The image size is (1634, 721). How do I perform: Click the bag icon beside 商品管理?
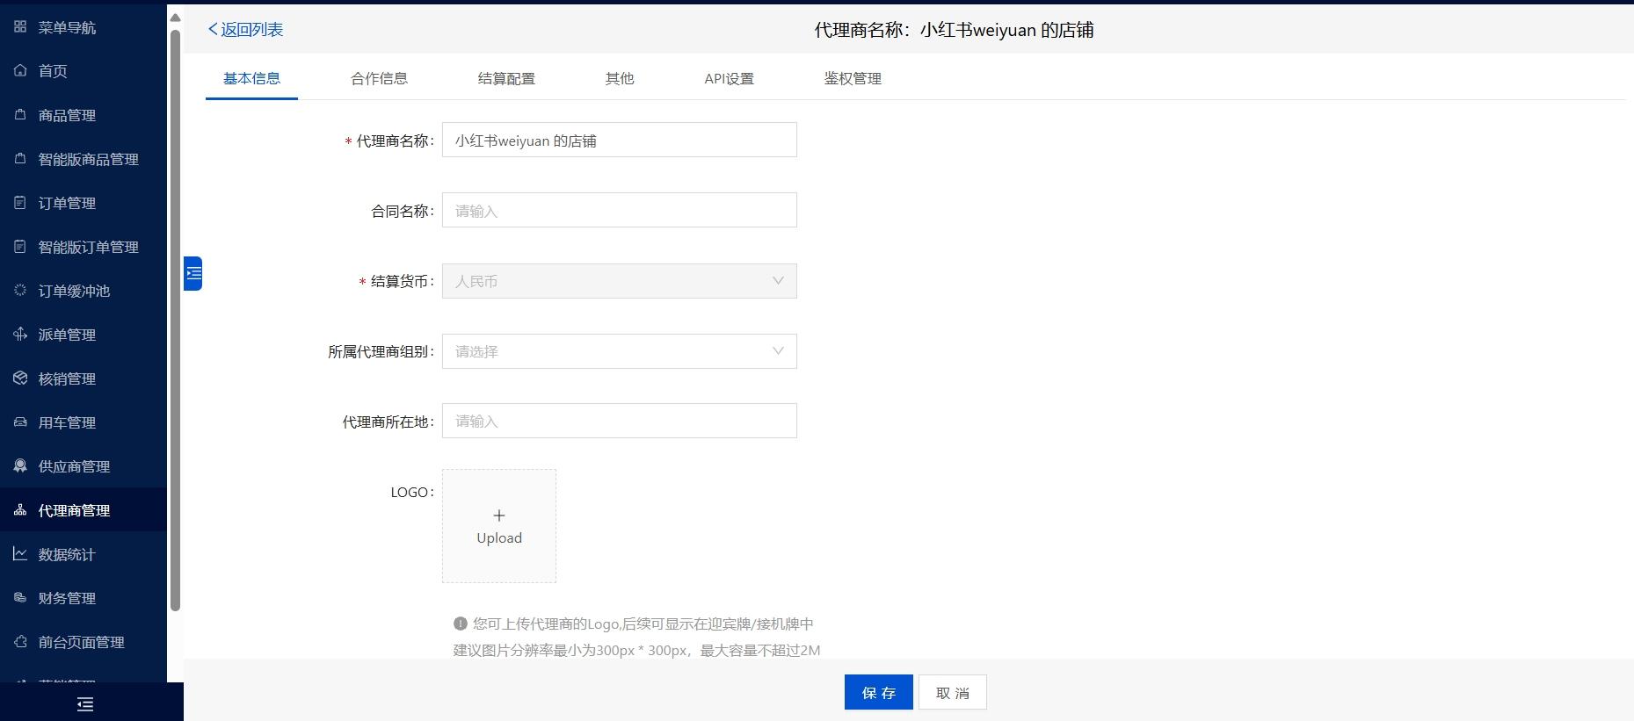pos(20,114)
